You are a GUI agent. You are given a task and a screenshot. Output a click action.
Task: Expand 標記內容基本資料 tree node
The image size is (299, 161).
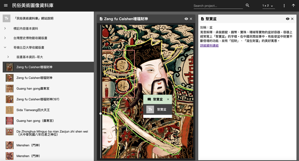(5, 28)
